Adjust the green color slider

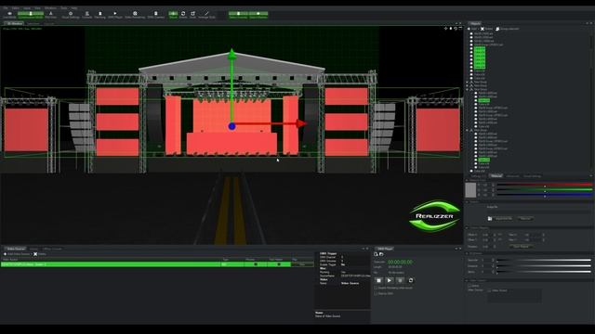point(544,190)
